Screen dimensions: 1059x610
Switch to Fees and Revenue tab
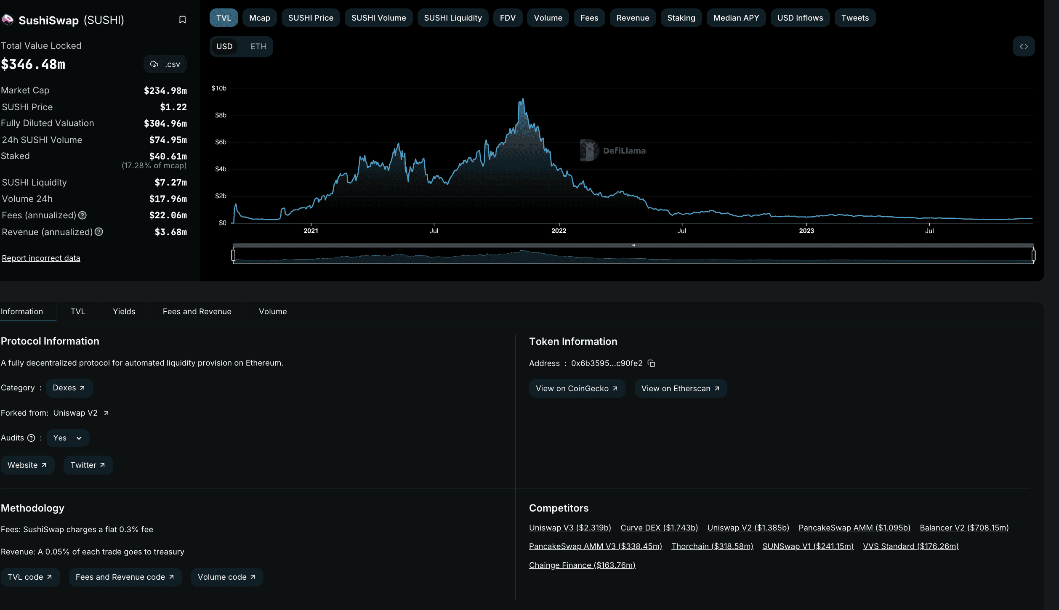pos(197,311)
